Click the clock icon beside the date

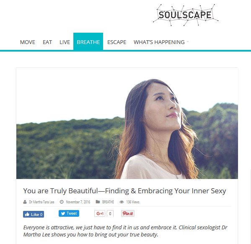coord(62,202)
